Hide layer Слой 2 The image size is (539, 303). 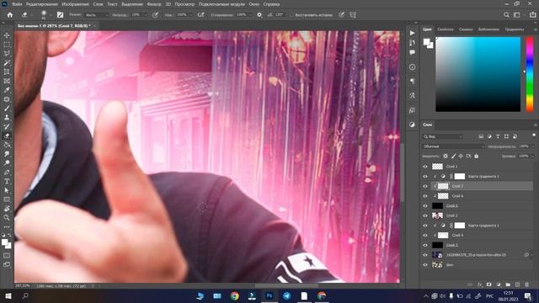click(x=425, y=215)
